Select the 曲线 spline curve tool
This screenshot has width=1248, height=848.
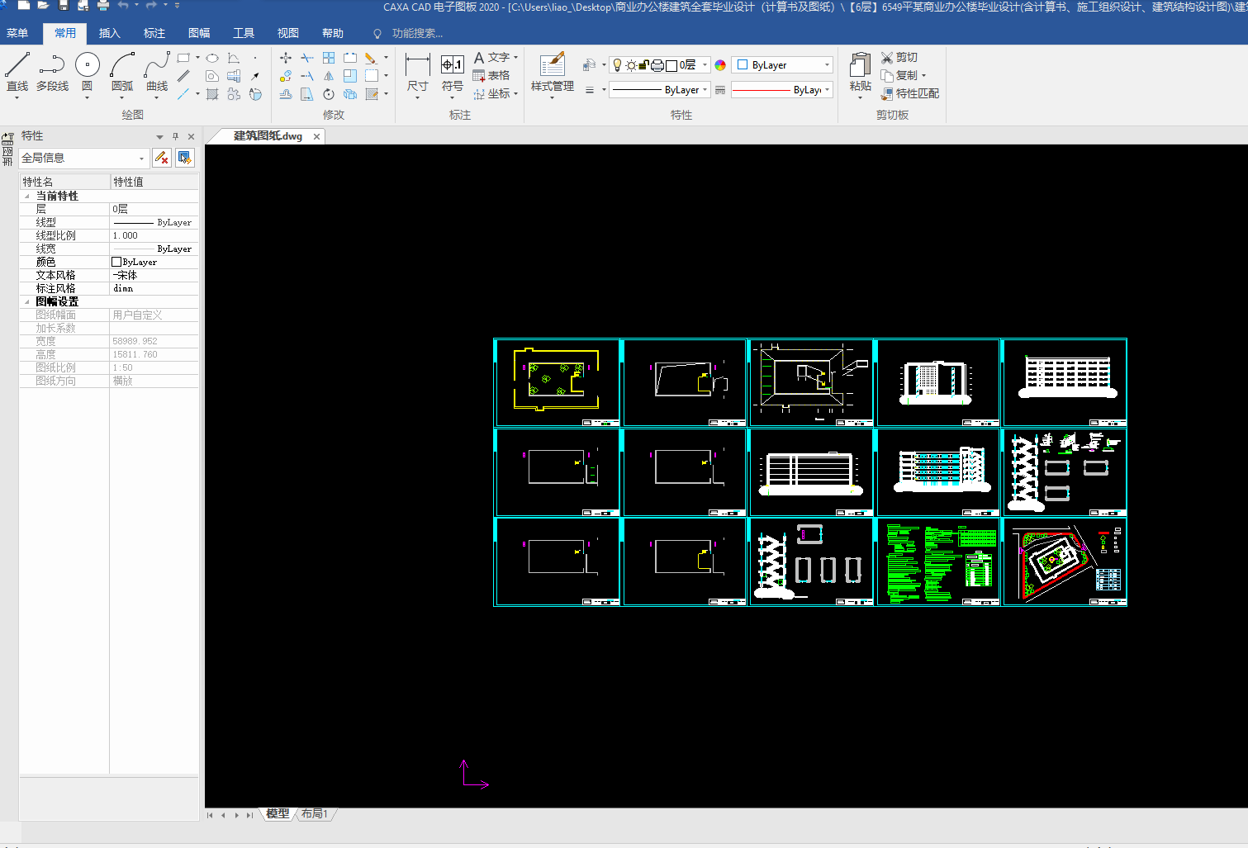[x=157, y=73]
